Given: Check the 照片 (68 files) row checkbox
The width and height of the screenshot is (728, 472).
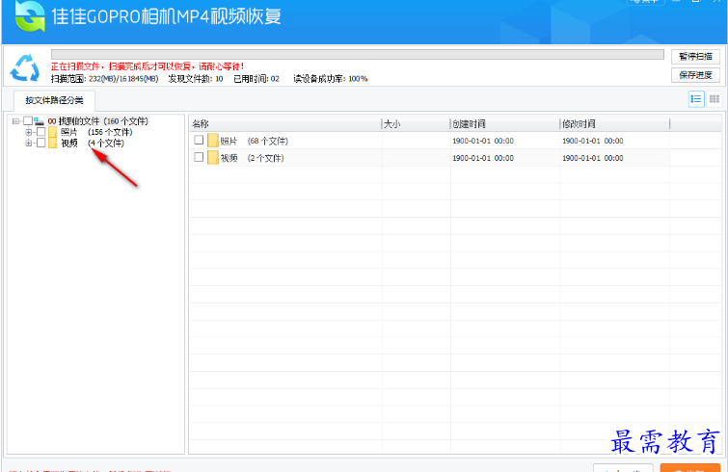Looking at the screenshot, I should click(199, 141).
